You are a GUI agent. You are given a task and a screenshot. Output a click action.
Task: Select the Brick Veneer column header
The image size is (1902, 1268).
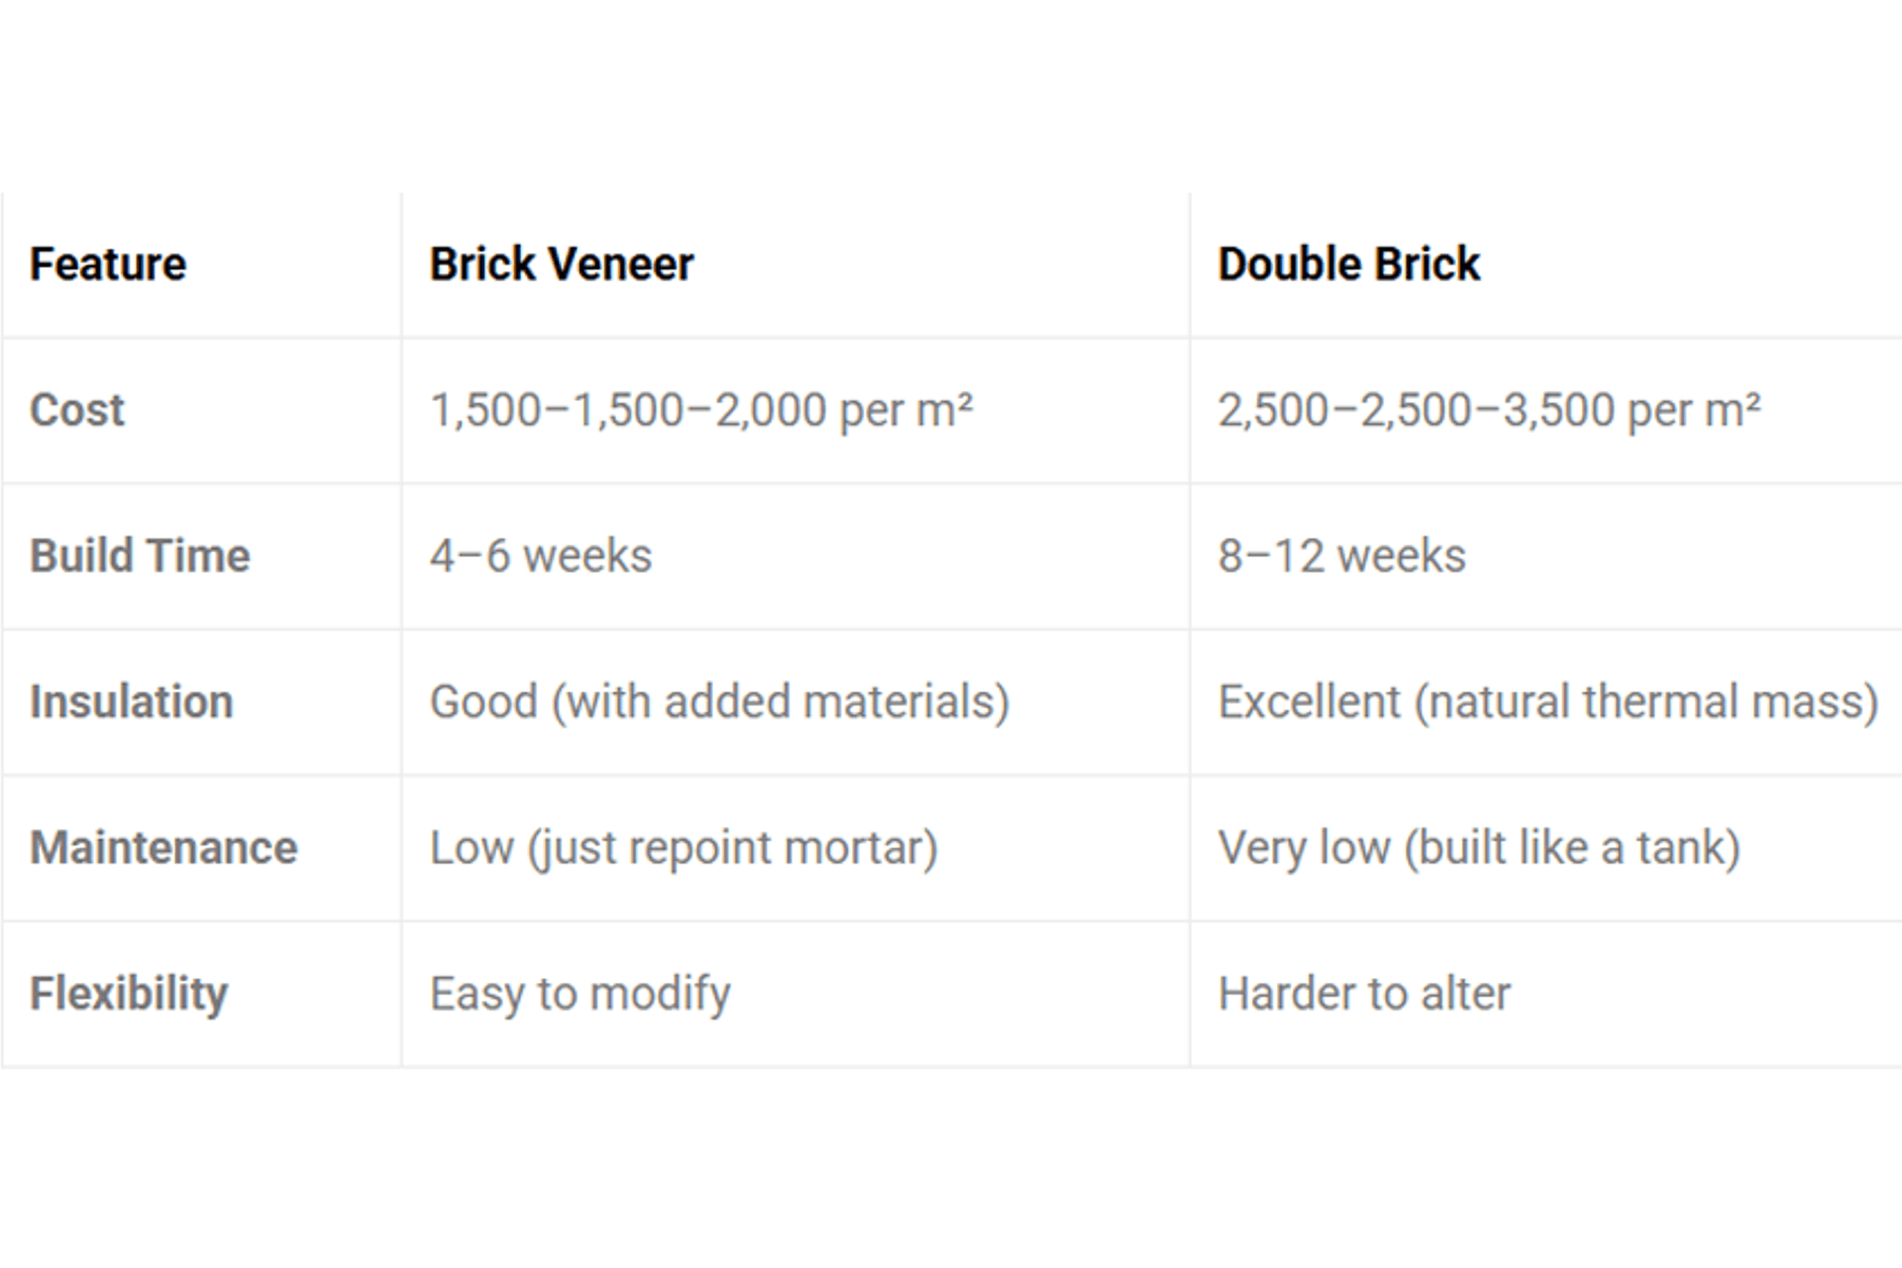[561, 264]
